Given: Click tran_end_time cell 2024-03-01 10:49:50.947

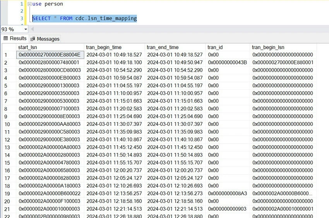Looking at the screenshot, I should [x=175, y=62].
